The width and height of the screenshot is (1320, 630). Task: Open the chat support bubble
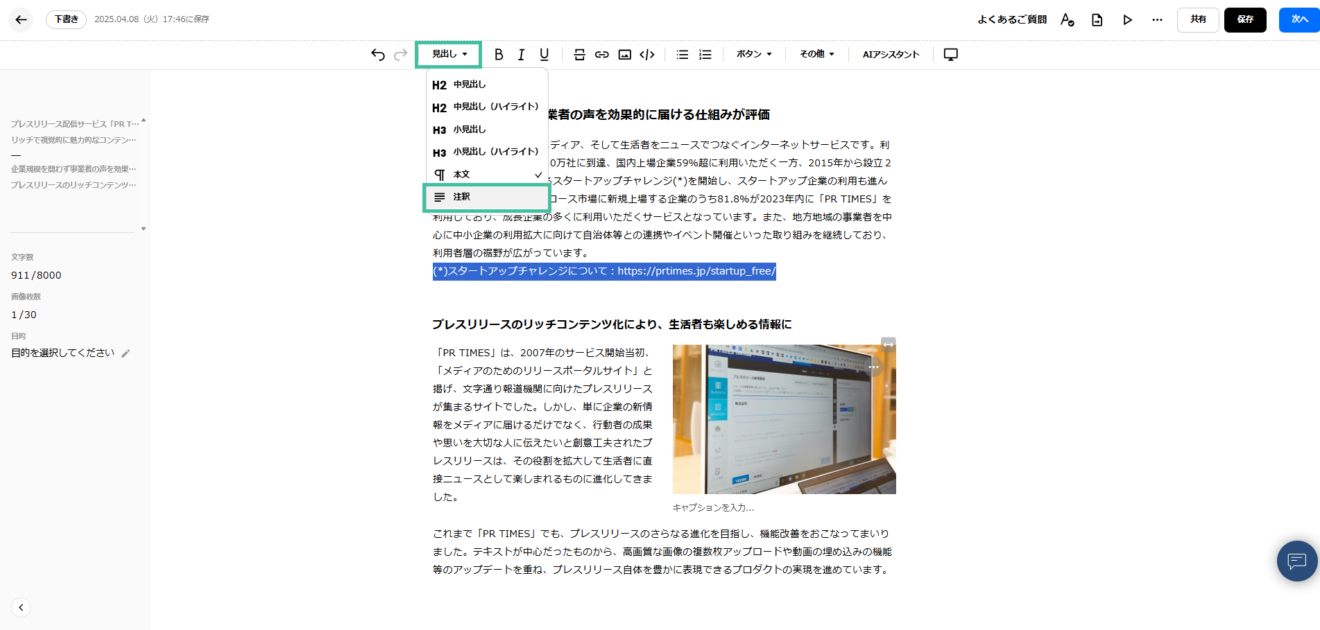1296,561
